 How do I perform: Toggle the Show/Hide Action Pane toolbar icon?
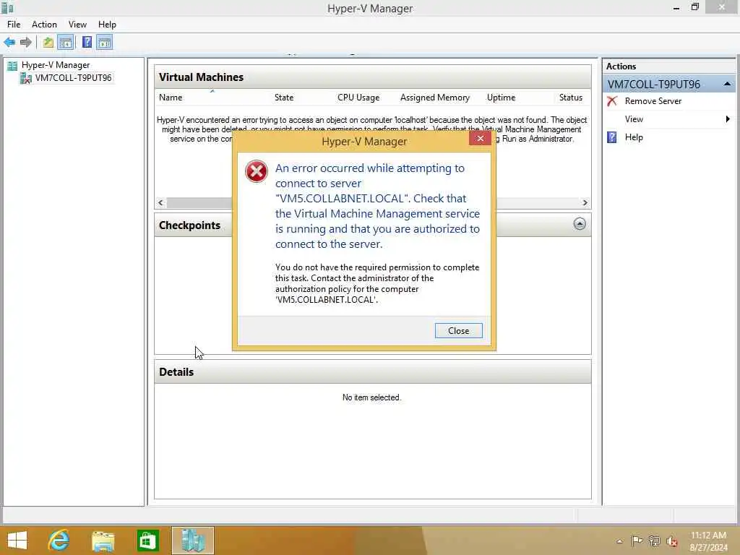(104, 43)
